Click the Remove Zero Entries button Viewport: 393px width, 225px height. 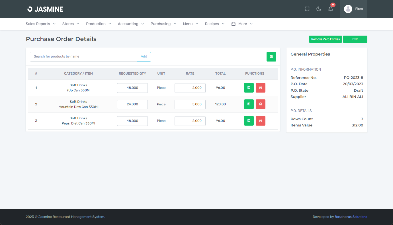[x=325, y=39]
